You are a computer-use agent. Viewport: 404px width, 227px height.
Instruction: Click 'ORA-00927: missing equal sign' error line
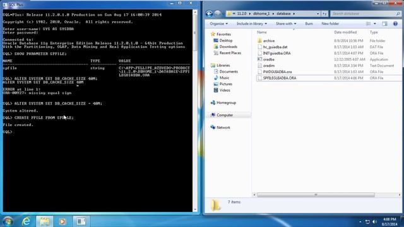[x=37, y=93]
